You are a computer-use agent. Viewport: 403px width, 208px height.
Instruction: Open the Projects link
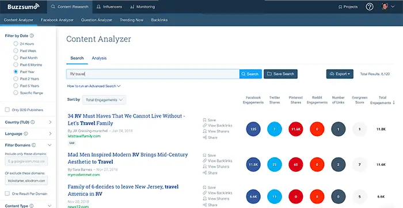pos(348,7)
